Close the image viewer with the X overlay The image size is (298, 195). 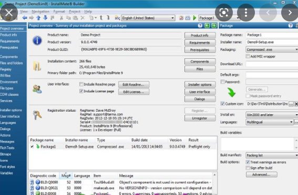click(x=9, y=13)
